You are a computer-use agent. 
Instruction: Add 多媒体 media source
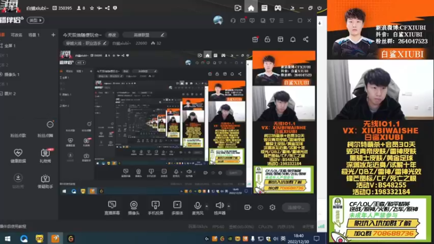click(177, 208)
